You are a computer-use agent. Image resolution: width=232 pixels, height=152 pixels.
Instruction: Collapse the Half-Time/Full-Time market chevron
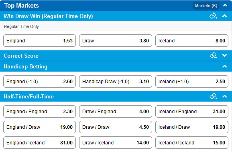pyautogui.click(x=225, y=96)
